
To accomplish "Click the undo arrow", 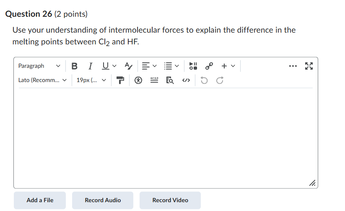I will (204, 80).
